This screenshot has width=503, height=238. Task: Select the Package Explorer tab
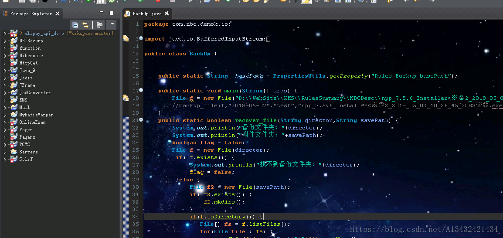tap(31, 14)
